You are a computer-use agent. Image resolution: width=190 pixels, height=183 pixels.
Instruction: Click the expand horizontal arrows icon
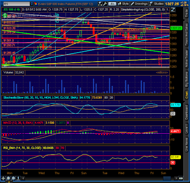[x=181, y=178]
